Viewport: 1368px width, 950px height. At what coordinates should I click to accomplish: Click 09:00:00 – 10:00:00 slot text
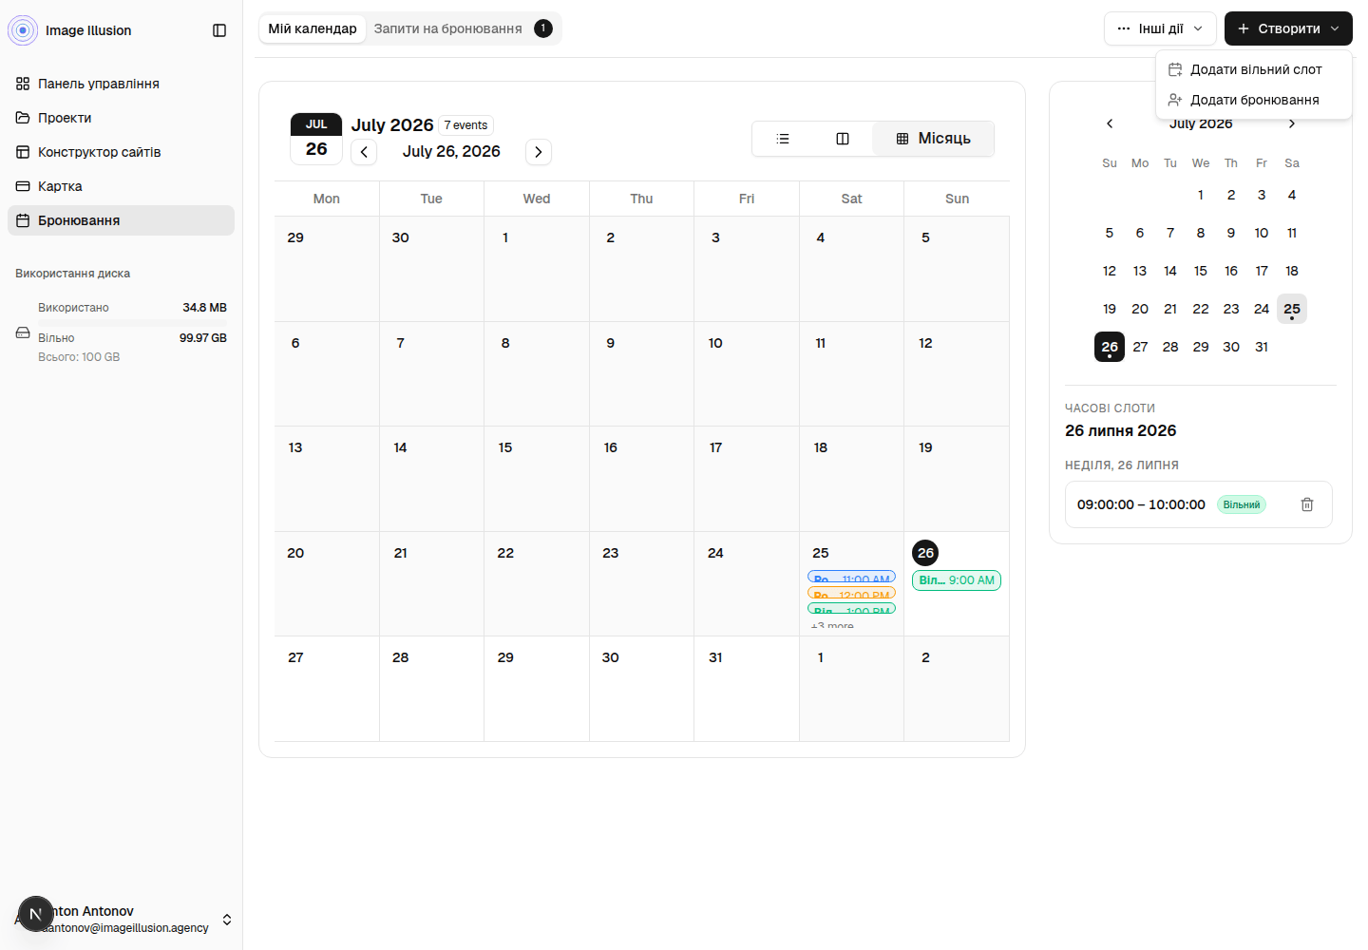click(1141, 504)
